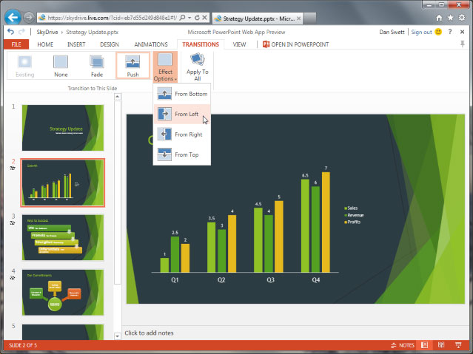Click the transition star icon beside slide 3
473x354 pixels.
tap(13, 223)
